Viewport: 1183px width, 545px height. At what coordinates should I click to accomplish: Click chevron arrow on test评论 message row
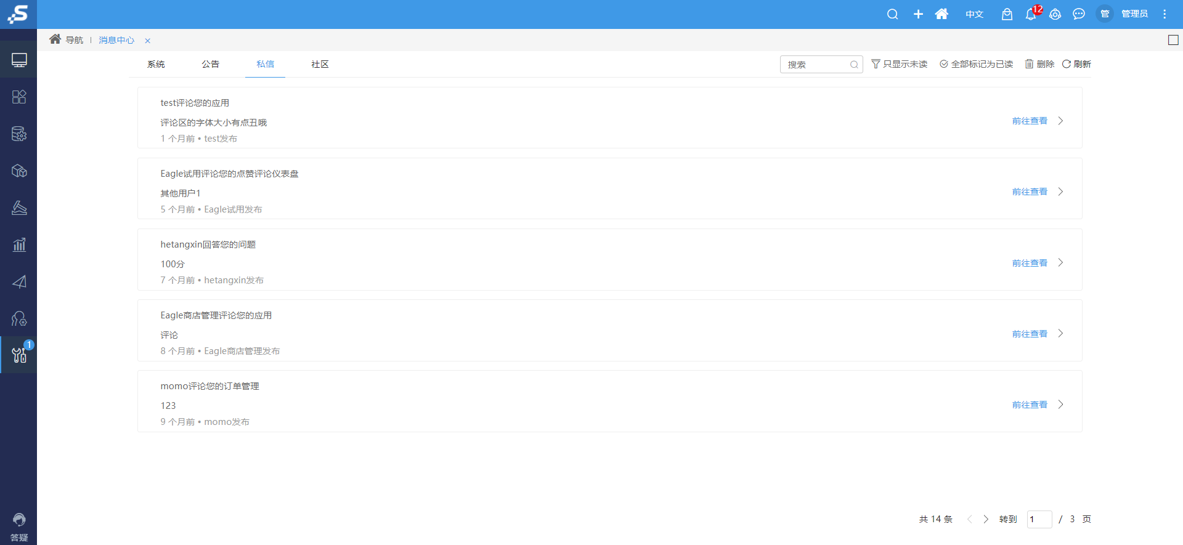point(1060,121)
